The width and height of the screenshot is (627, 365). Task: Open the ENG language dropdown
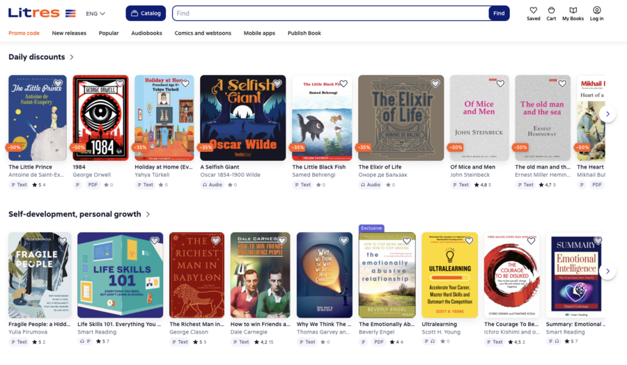(x=95, y=14)
